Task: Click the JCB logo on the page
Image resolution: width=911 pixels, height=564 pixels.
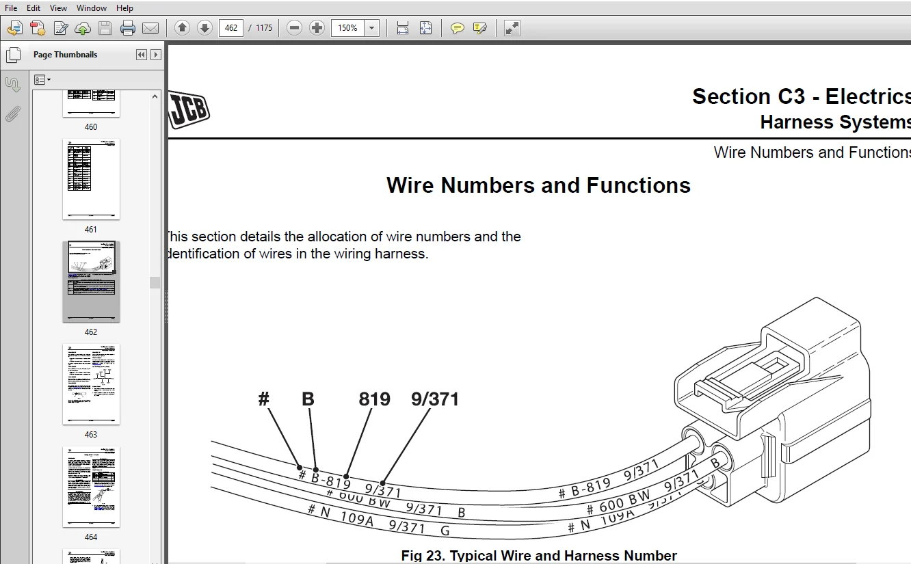Action: (189, 109)
